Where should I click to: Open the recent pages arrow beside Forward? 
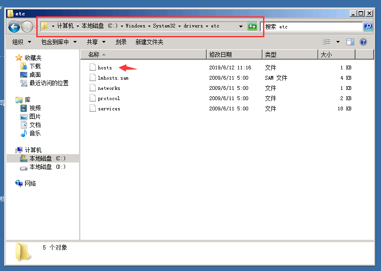pos(36,27)
